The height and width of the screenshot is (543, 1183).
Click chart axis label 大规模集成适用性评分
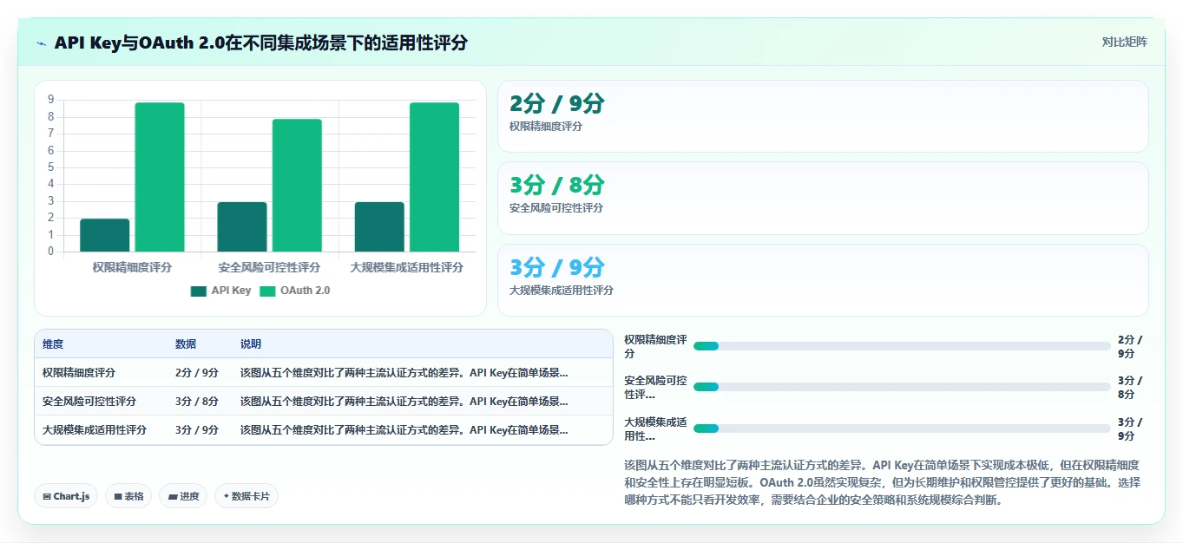(407, 267)
